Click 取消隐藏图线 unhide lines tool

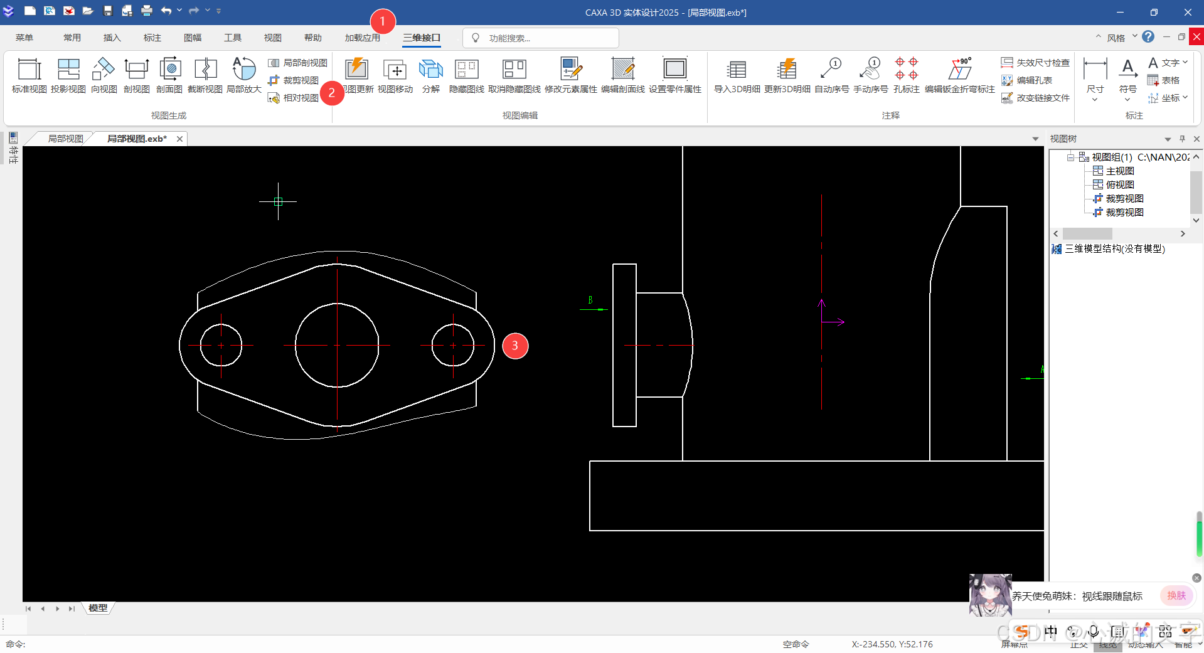tap(514, 75)
